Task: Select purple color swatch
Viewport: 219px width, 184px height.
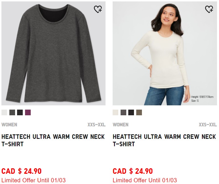Action: (28, 112)
